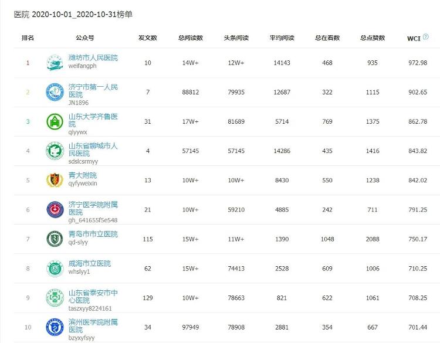The width and height of the screenshot is (440, 343).
Task: Open the 青大附院 account link
Action: click(82, 175)
